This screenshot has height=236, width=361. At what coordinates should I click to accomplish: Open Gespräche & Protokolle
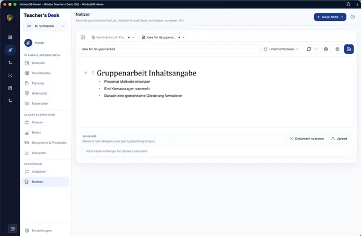click(x=46, y=143)
